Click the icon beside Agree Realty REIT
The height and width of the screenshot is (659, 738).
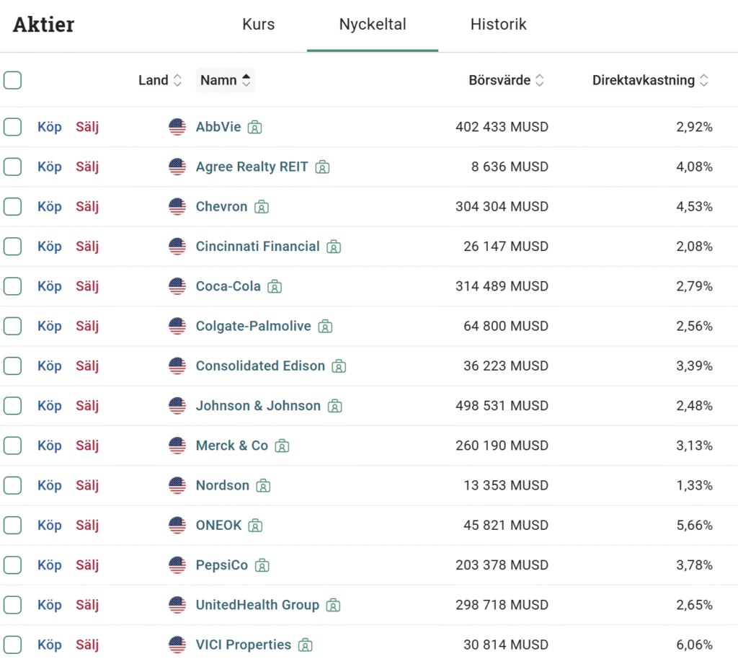(322, 167)
